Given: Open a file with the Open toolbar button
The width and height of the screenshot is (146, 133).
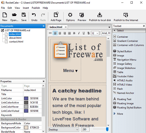Looking at the screenshot, I should coord(14,17).
